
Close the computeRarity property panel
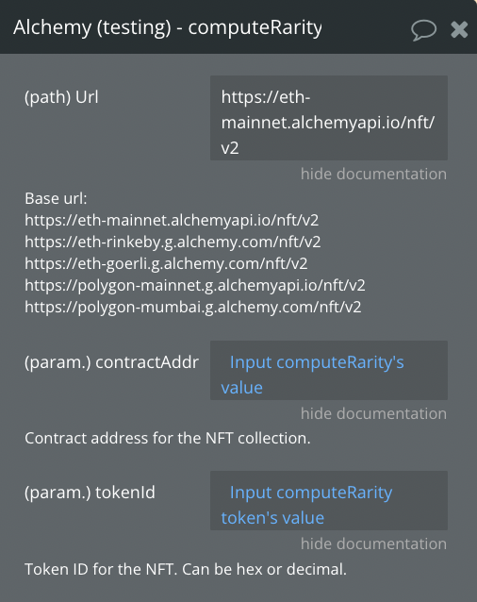459,29
